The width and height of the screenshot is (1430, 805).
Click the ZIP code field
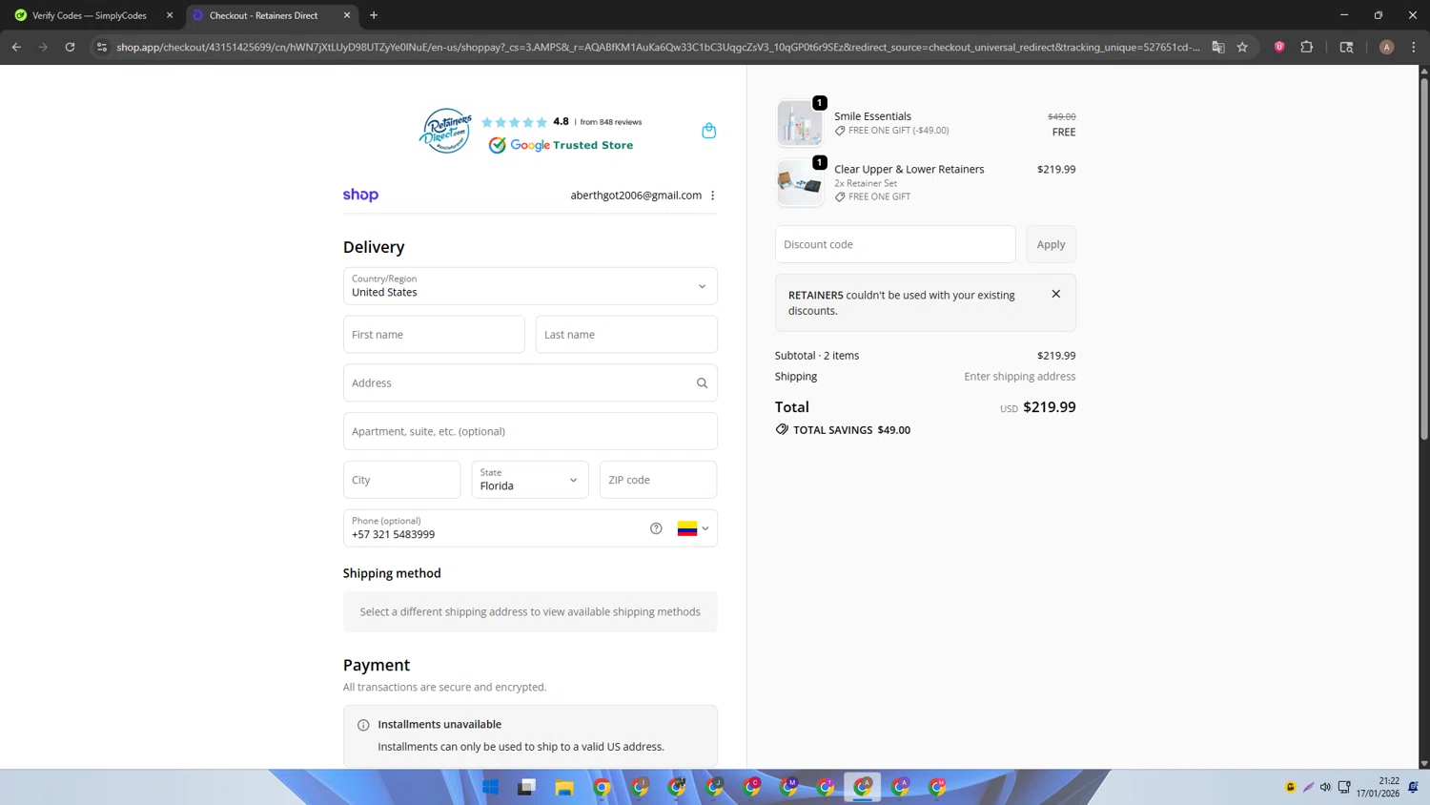pyautogui.click(x=658, y=480)
